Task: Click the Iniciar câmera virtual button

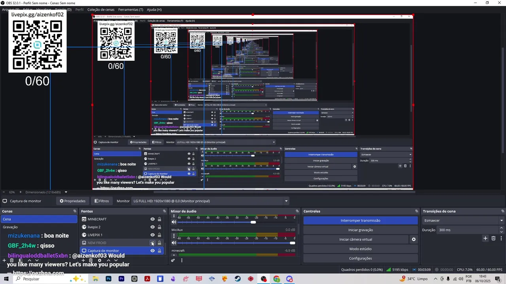Action: pos(356,239)
